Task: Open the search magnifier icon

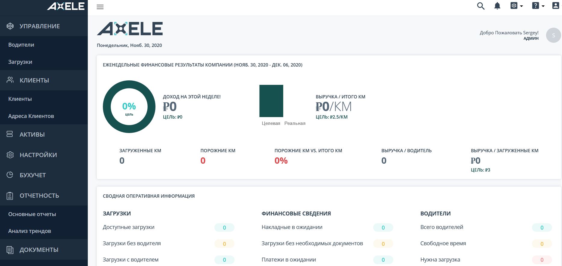Action: point(481,6)
